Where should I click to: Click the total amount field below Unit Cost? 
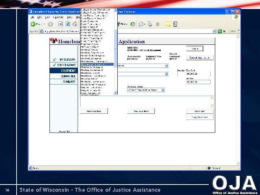tap(198, 82)
